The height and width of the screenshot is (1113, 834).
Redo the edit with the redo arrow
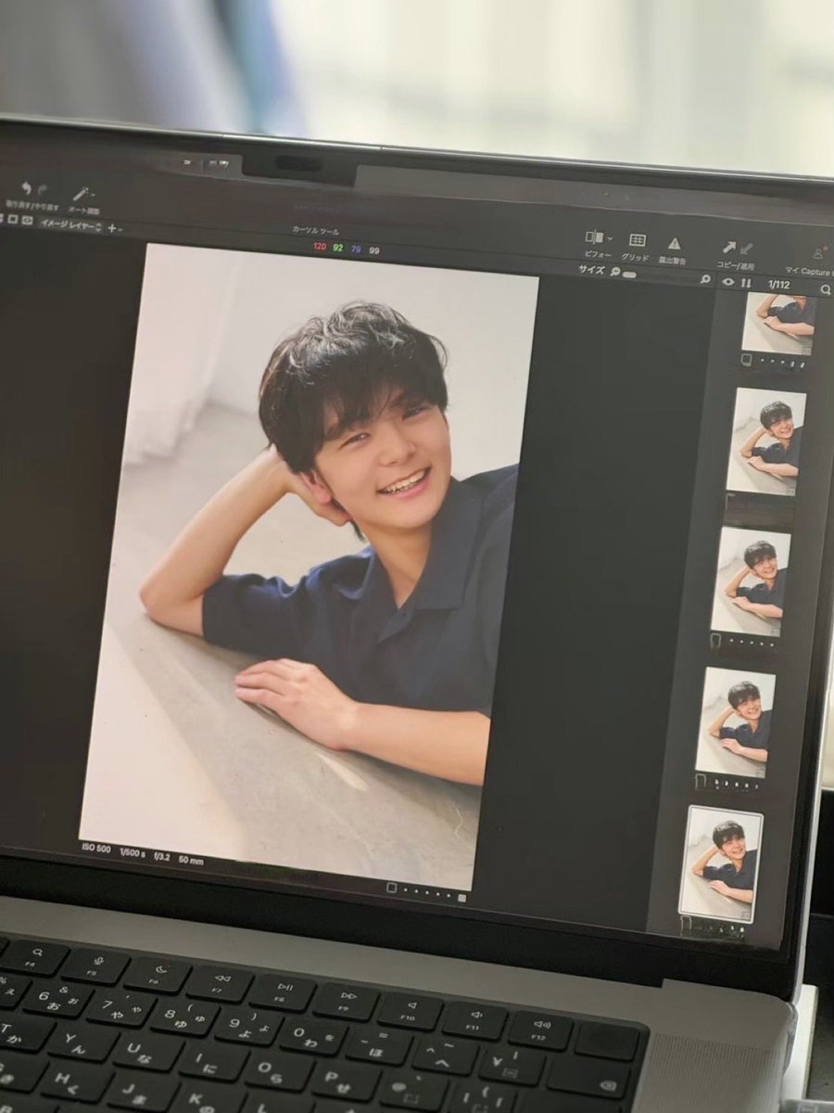pyautogui.click(x=42, y=189)
